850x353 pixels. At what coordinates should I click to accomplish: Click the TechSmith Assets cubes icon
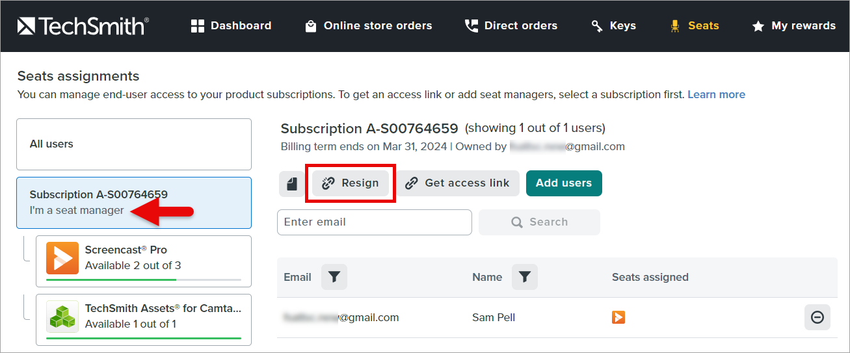pos(62,317)
